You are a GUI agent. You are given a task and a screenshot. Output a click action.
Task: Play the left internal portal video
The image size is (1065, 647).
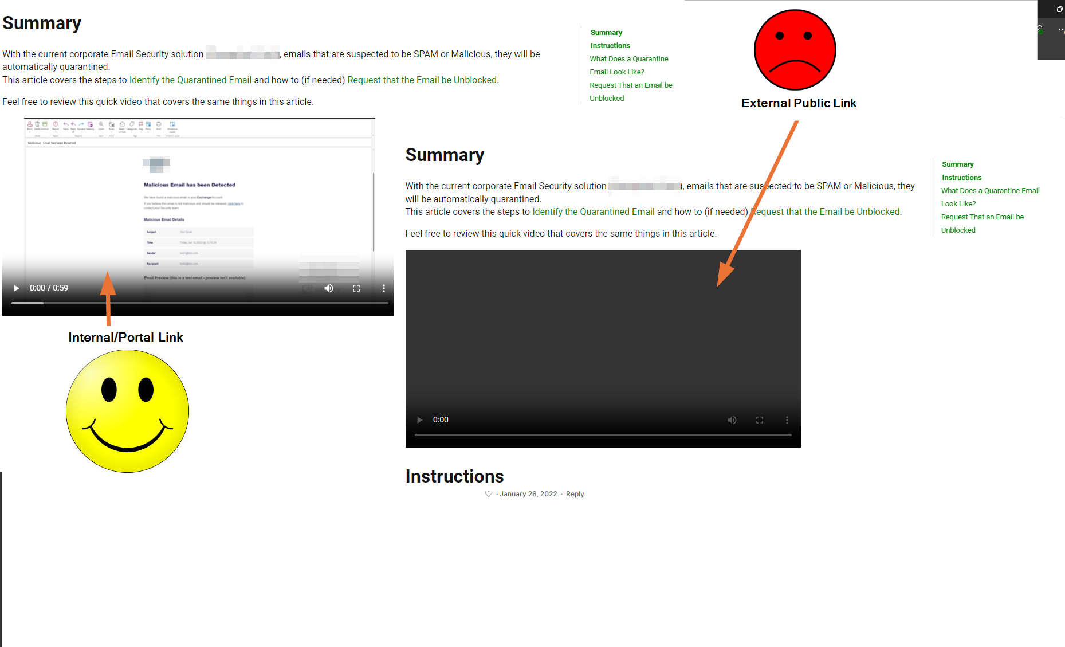click(x=17, y=288)
